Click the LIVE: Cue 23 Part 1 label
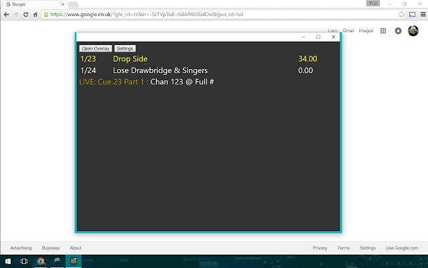Image resolution: width=428 pixels, height=268 pixels. click(x=114, y=82)
